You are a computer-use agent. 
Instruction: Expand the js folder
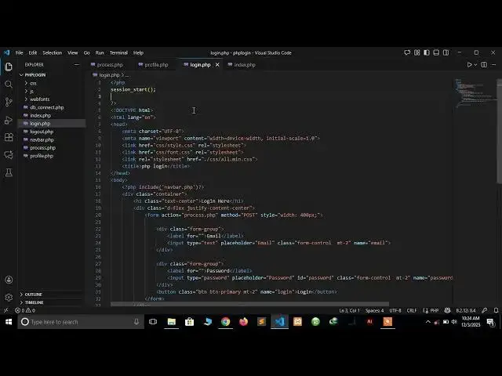click(x=31, y=91)
